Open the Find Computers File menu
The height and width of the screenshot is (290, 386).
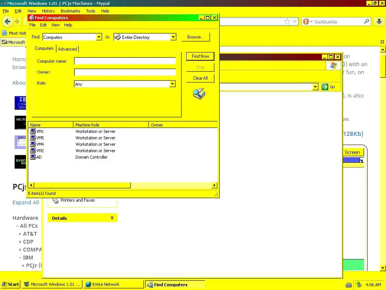click(x=32, y=25)
